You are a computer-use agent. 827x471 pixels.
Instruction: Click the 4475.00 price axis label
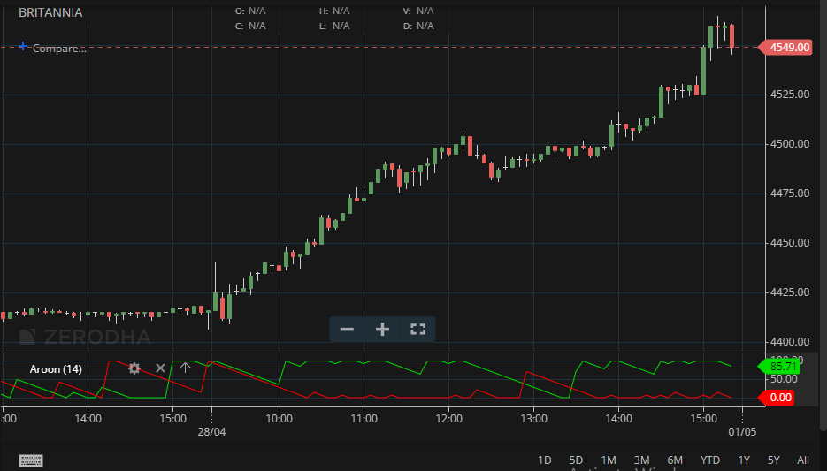click(x=790, y=194)
